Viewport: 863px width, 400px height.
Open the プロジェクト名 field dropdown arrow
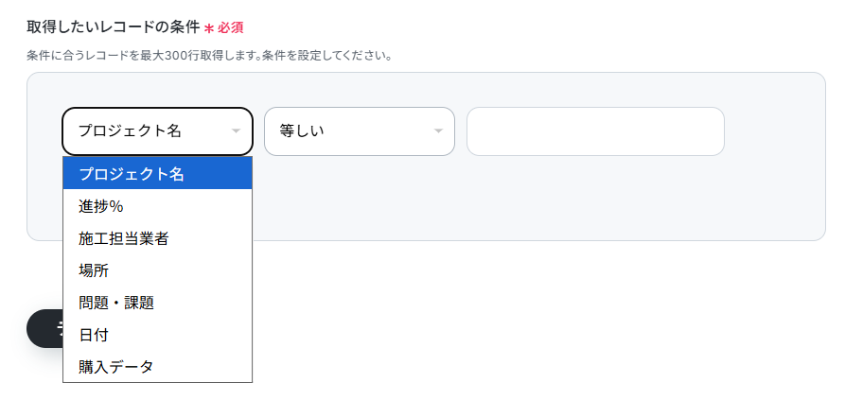(236, 131)
